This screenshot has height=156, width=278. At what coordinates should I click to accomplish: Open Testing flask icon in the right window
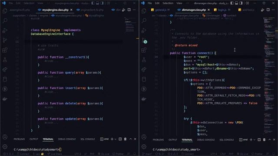144,60
